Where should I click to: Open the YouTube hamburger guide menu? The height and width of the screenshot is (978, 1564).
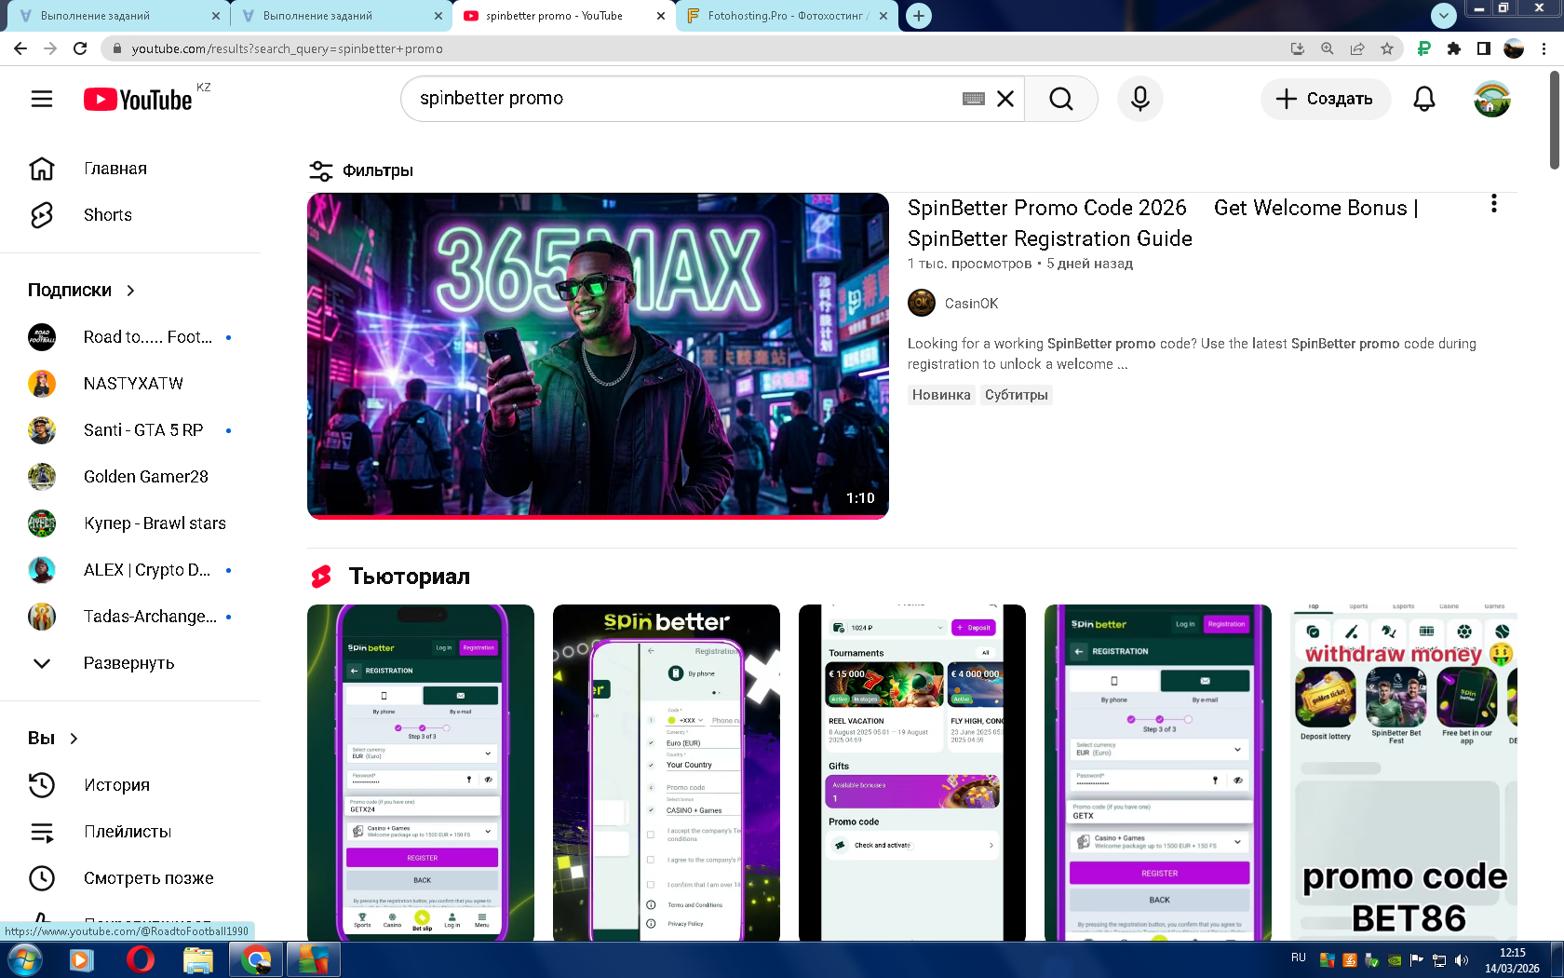tap(42, 99)
